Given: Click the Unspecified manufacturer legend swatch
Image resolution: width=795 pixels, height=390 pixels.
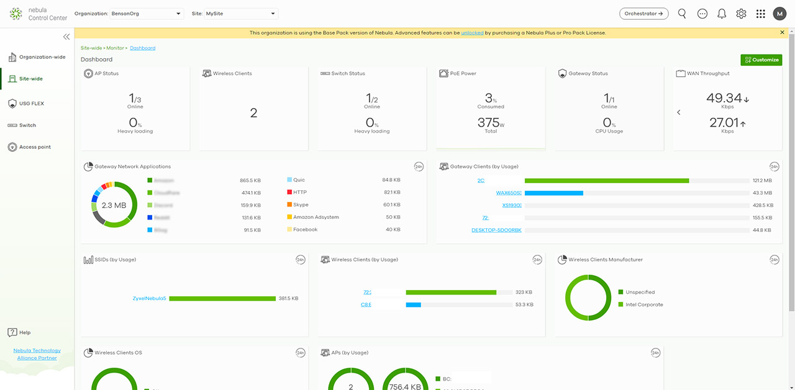Looking at the screenshot, I should [x=621, y=292].
